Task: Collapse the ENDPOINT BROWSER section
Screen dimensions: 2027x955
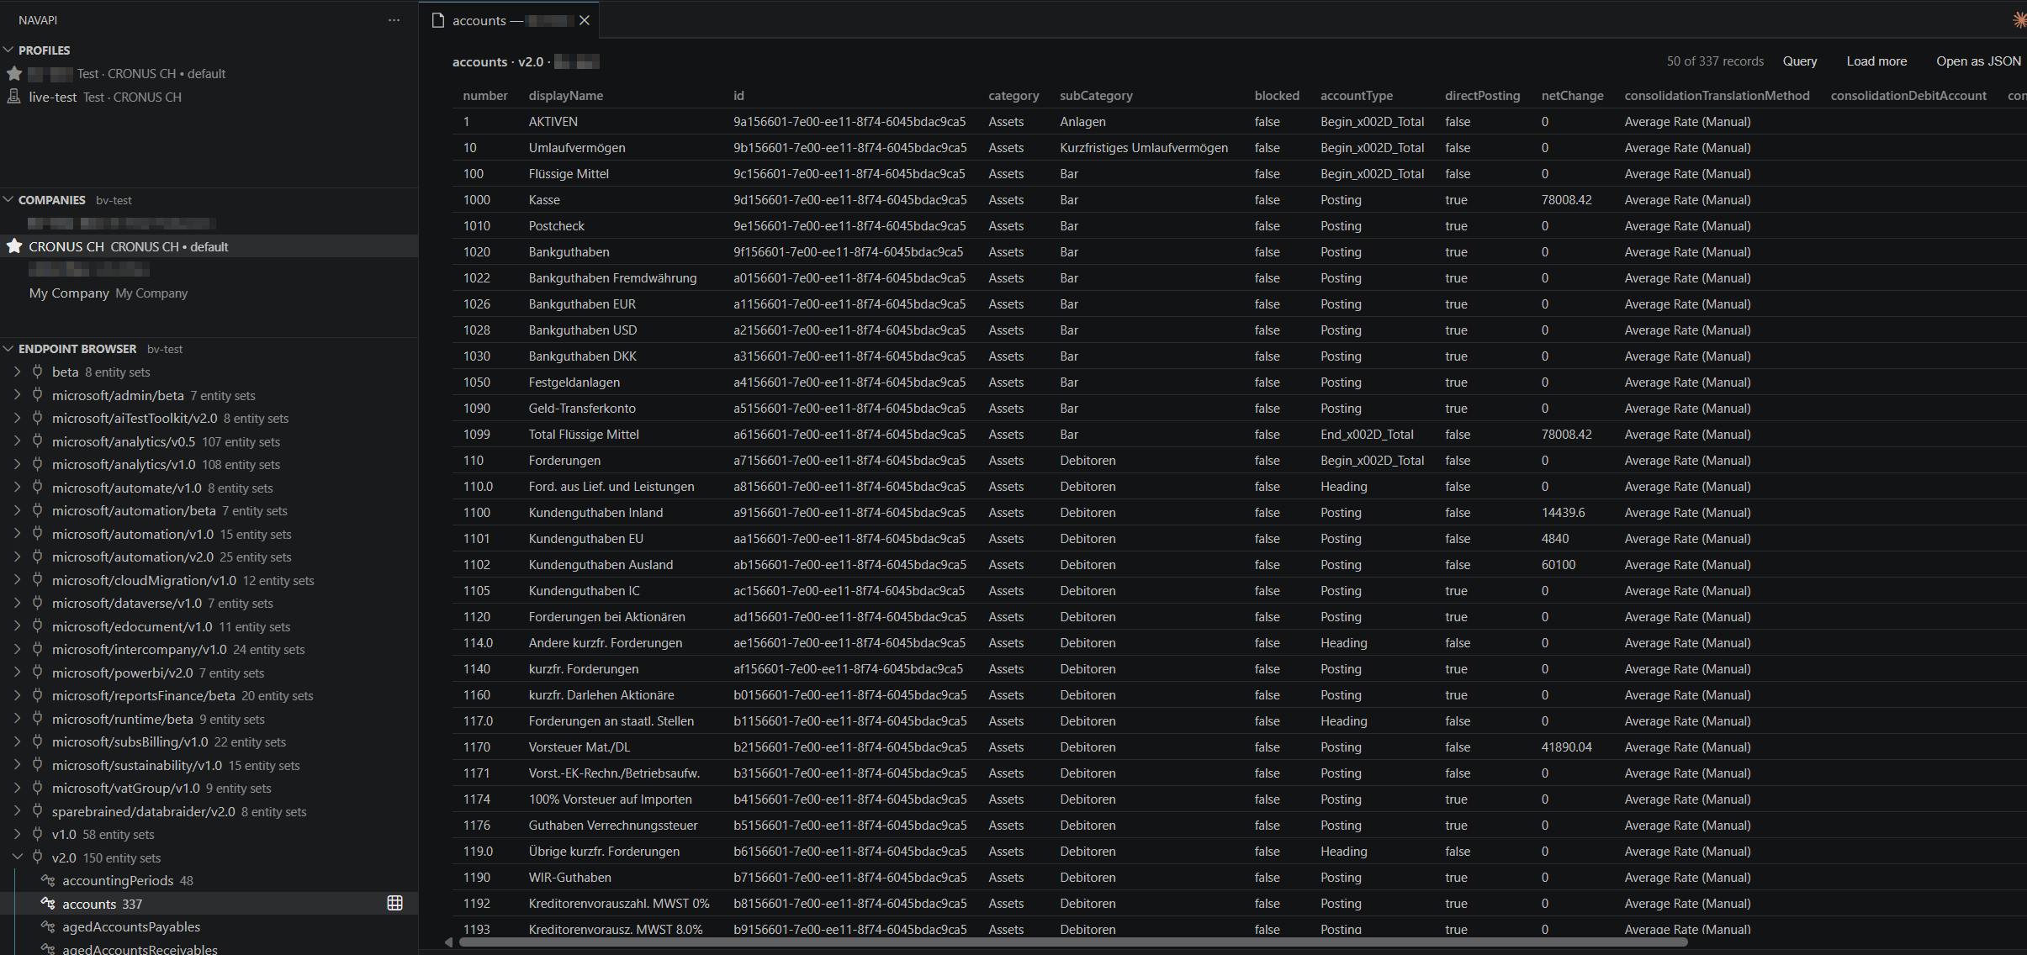Action: click(8, 348)
